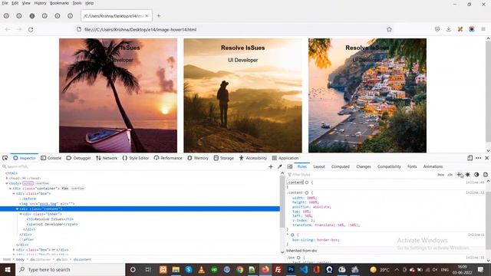Switch to the Changes sidebar tab

coord(363,166)
